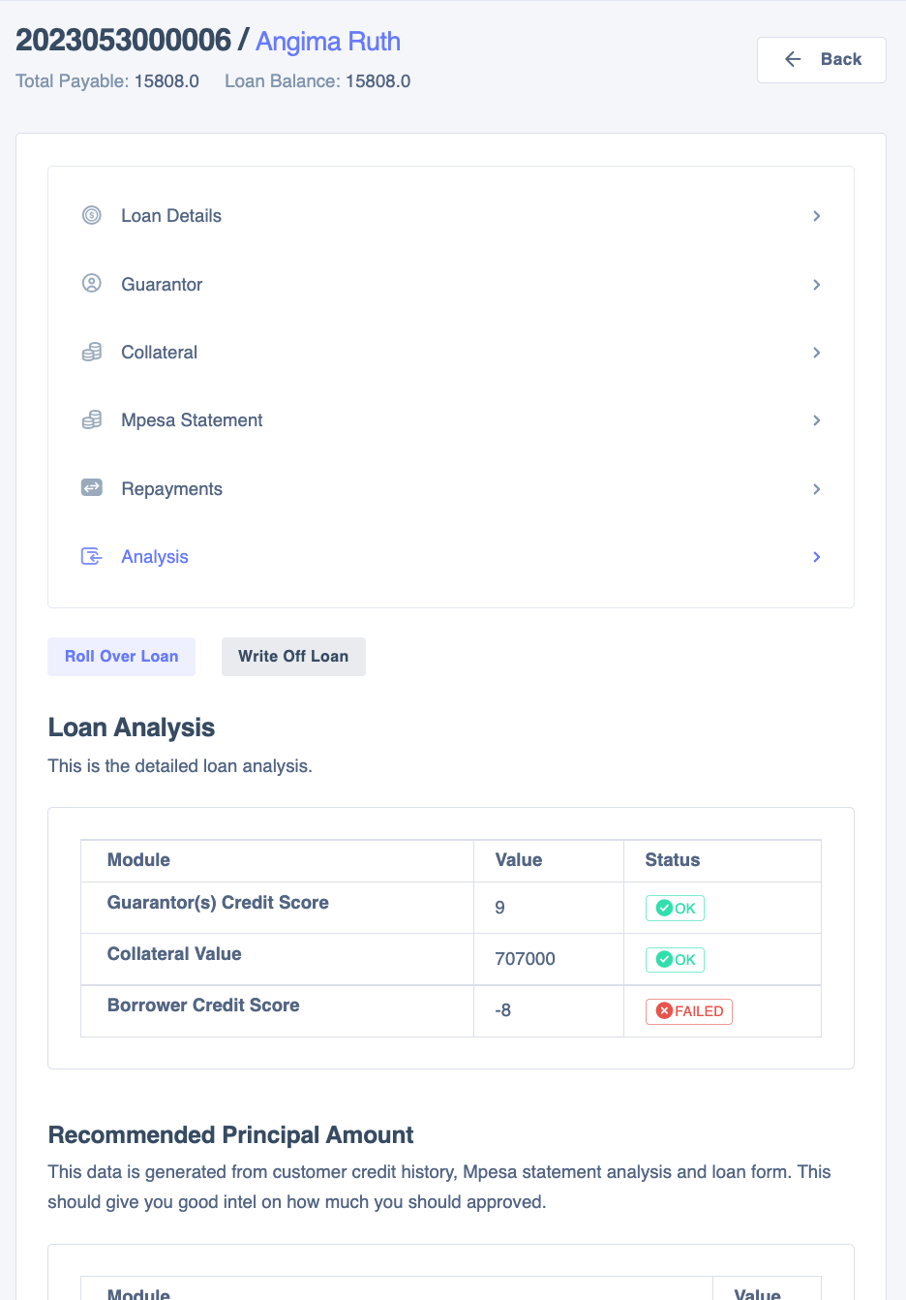Expand the Loan Details chevron

[816, 216]
